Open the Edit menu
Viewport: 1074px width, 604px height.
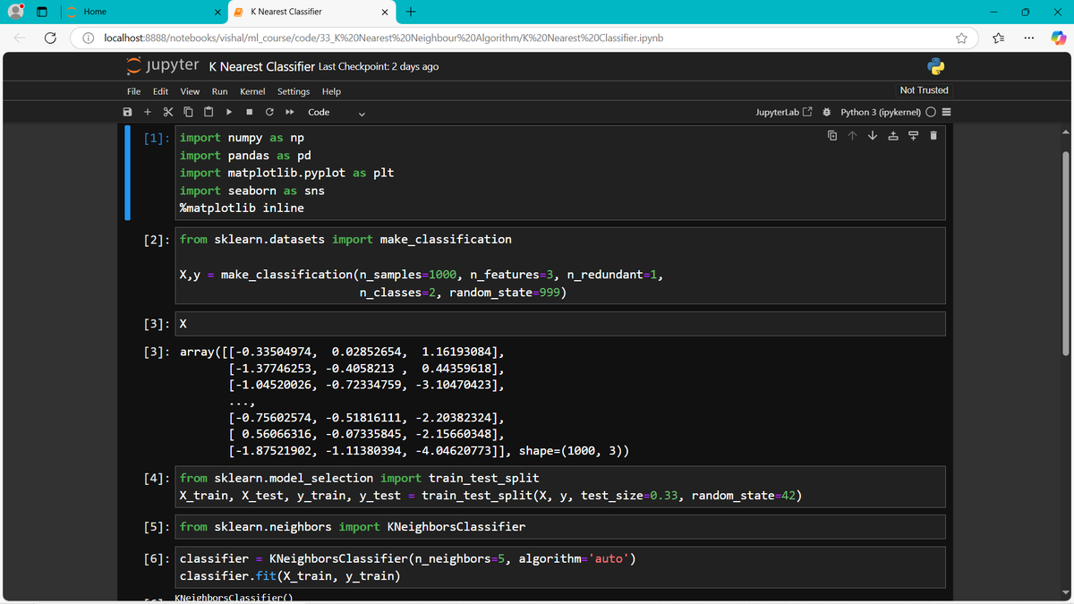[x=160, y=91]
